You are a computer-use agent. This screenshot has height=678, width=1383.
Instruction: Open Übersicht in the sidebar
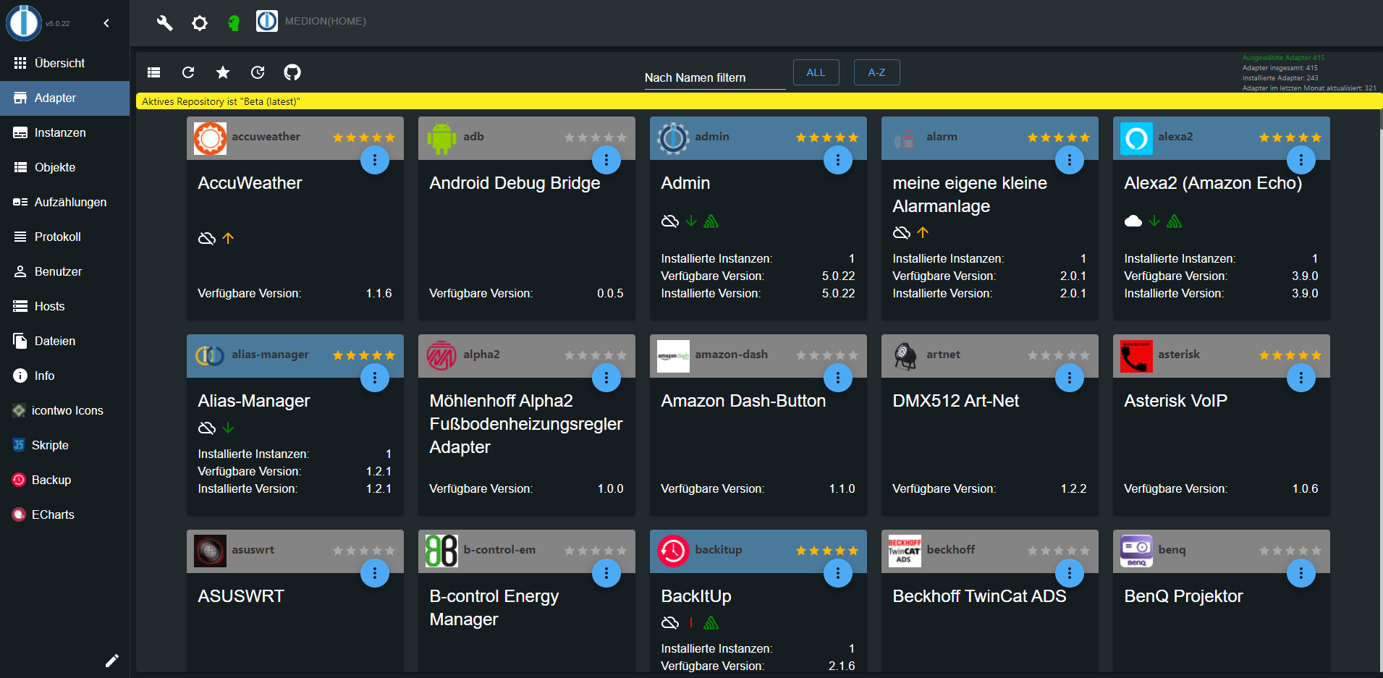[x=65, y=63]
